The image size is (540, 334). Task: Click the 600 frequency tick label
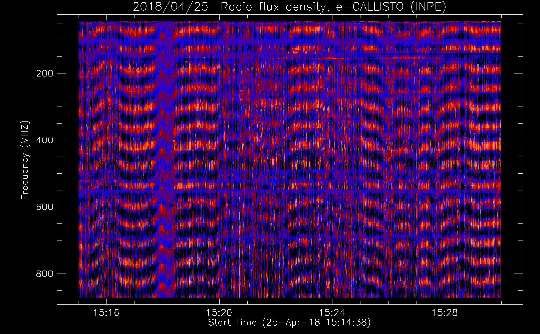[x=45, y=207]
